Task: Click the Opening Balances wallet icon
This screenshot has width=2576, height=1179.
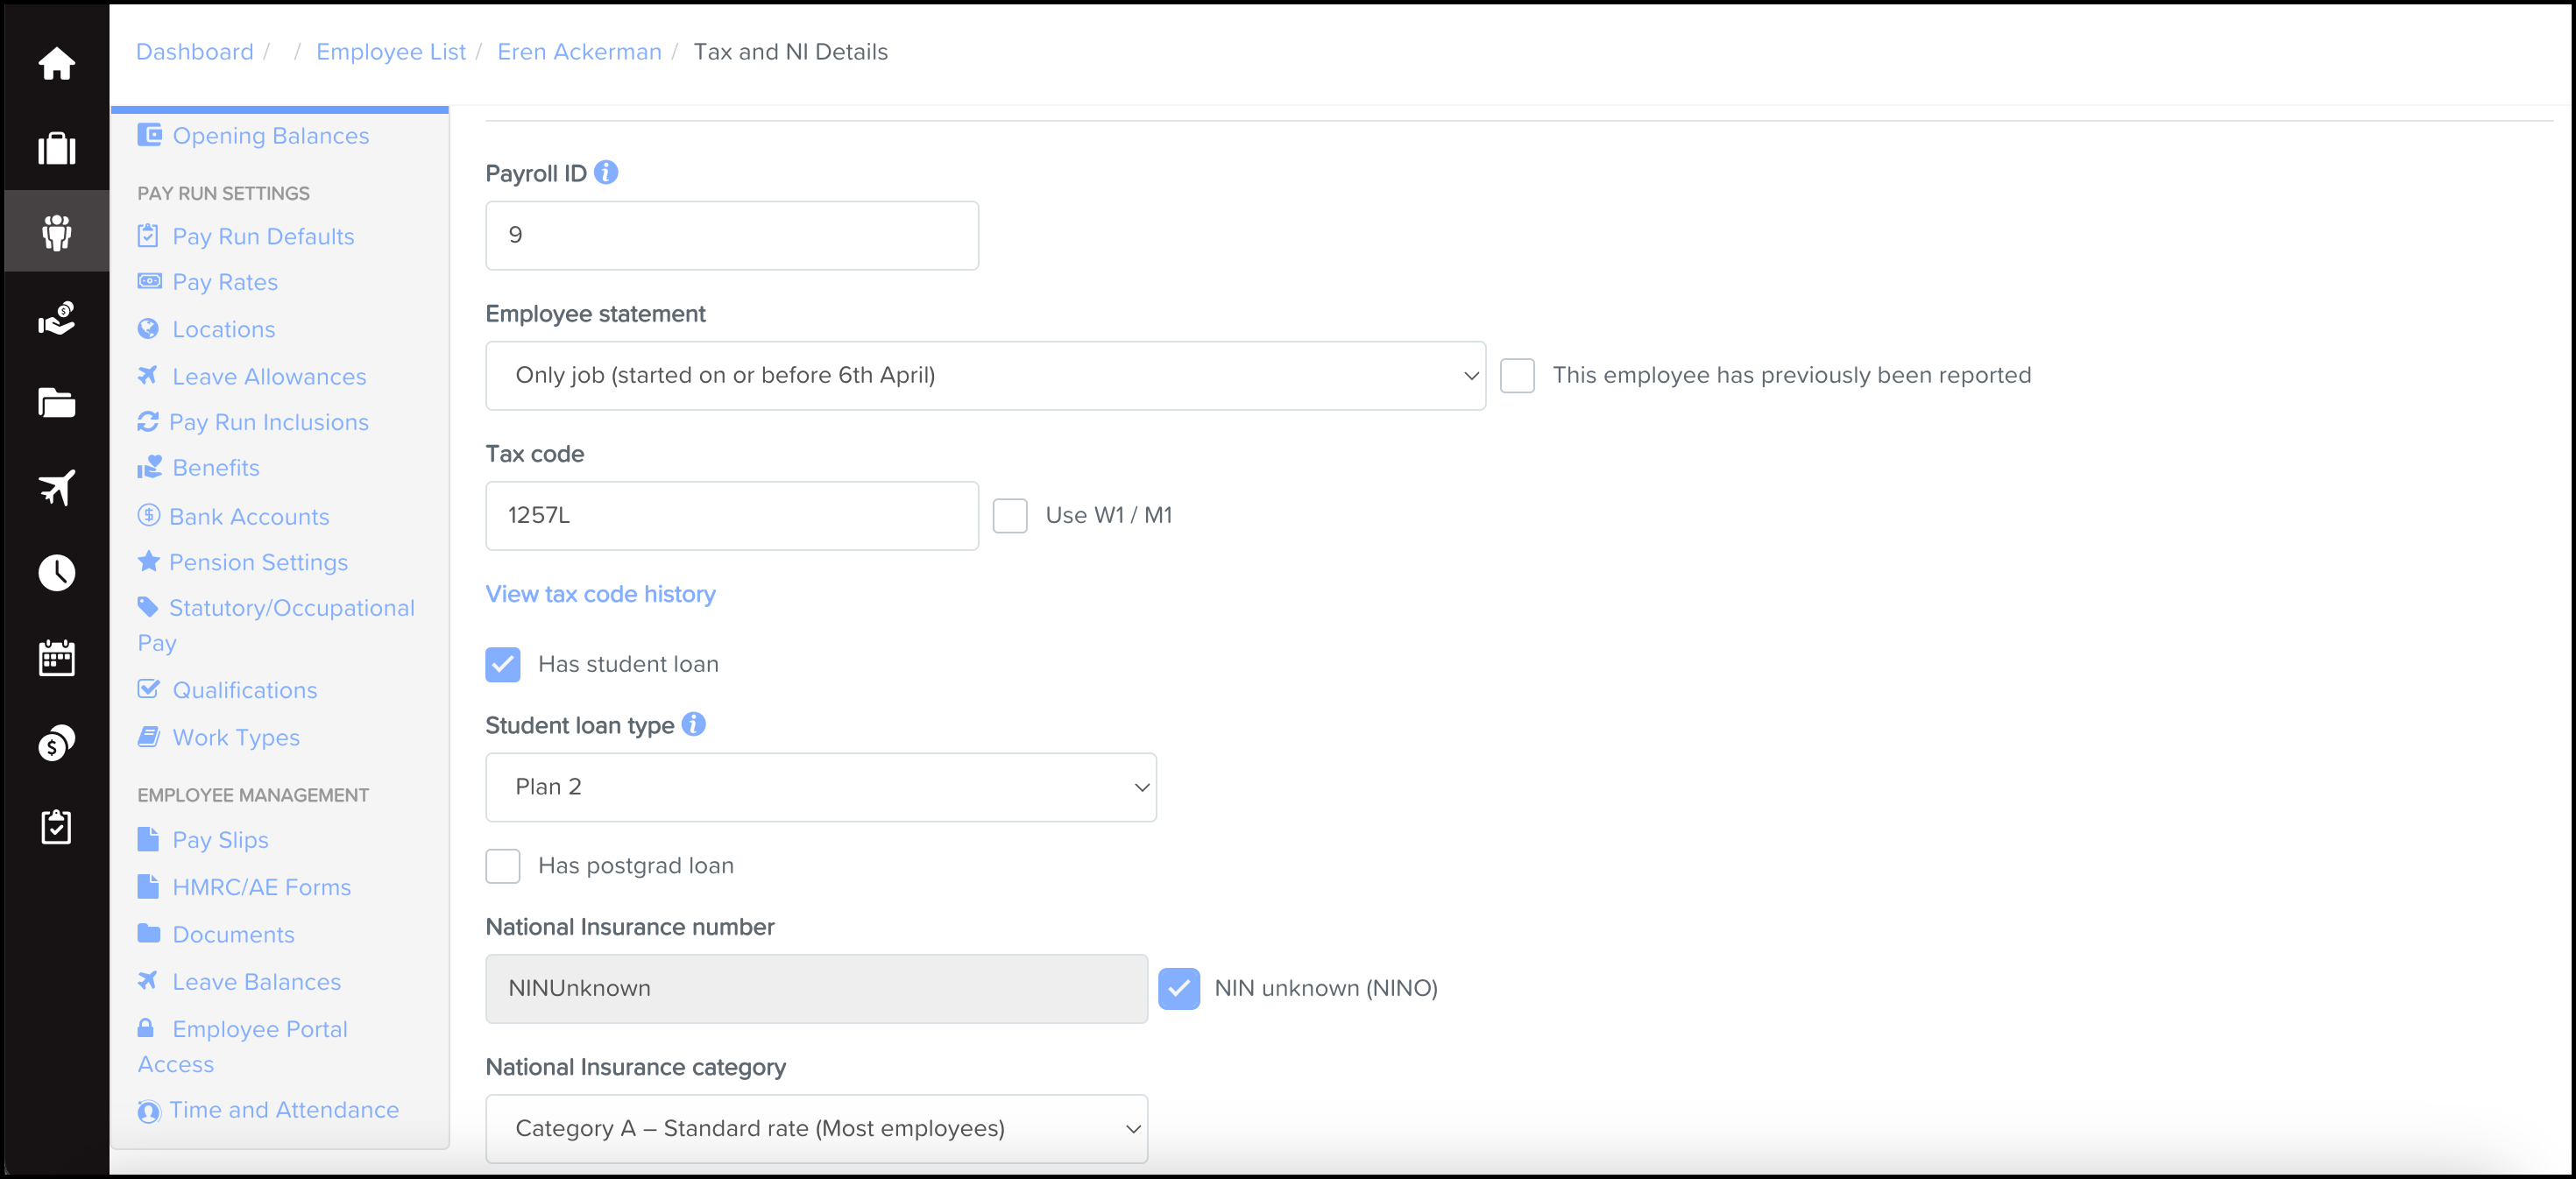Action: (149, 134)
